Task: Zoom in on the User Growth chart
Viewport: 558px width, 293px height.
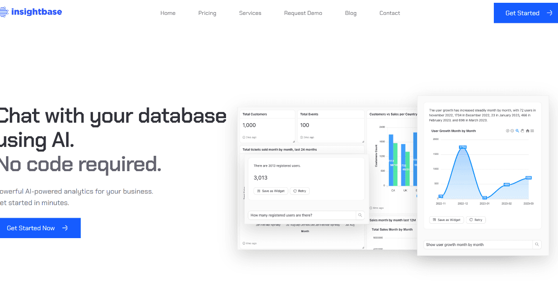Action: tap(507, 131)
